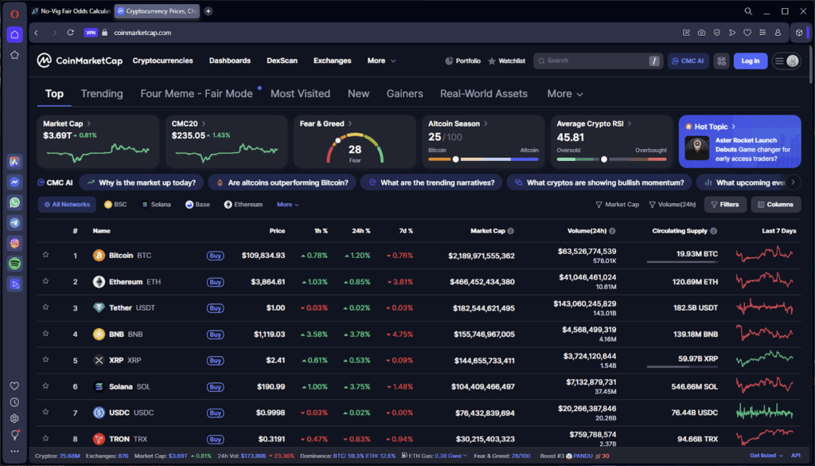The width and height of the screenshot is (815, 466).
Task: Open the Cryptocurrencies menu
Action: (x=162, y=61)
